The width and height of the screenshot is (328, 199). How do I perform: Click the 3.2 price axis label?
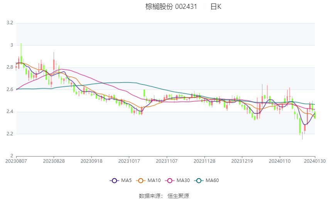point(10,23)
